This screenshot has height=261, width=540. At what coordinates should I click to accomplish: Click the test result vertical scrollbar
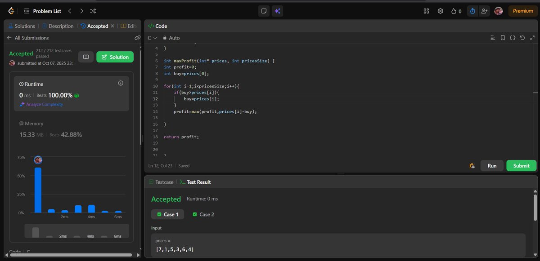(535, 207)
